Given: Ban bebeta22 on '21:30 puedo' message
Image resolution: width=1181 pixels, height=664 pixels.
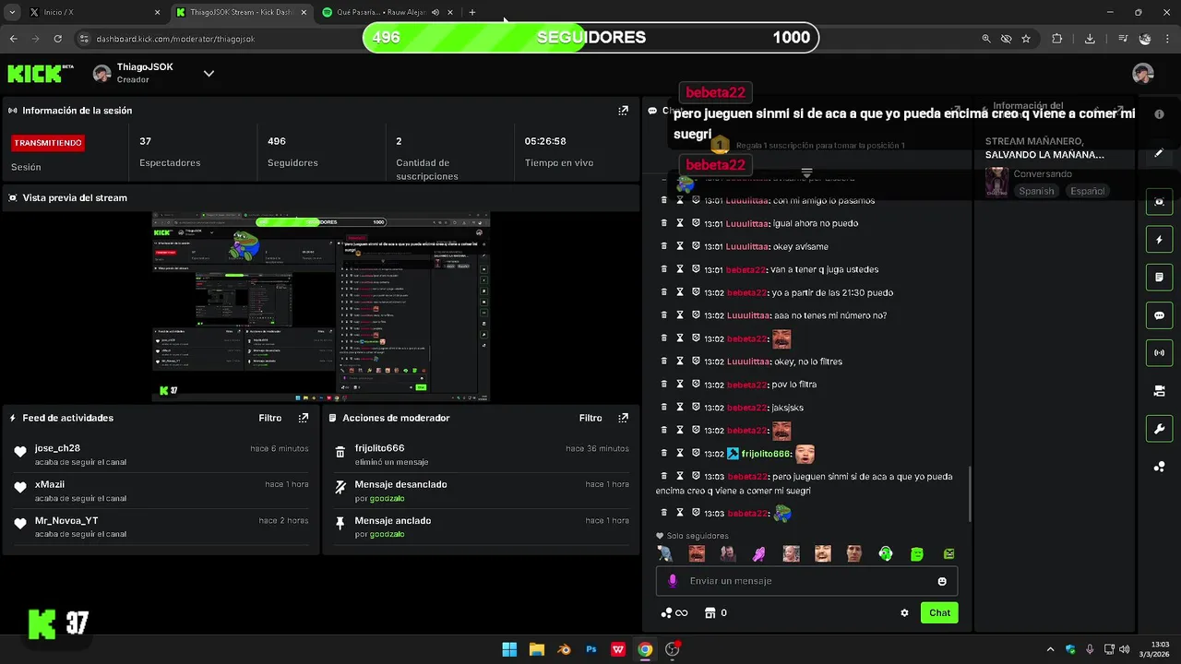Looking at the screenshot, I should click(x=696, y=292).
